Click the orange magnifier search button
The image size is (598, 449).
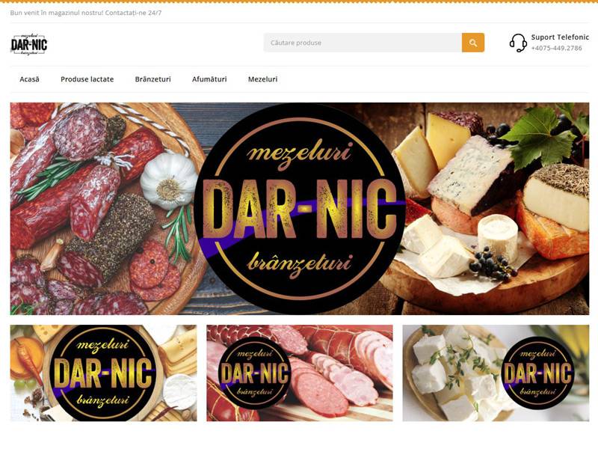click(473, 43)
